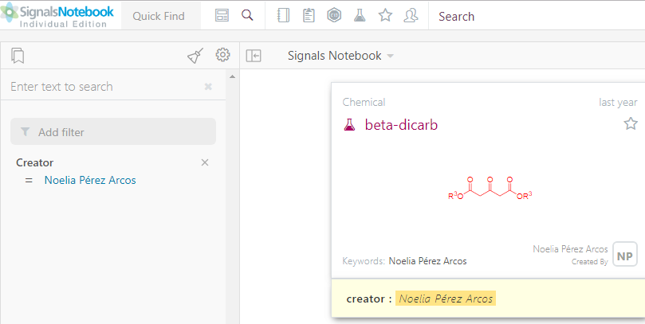Click the magnifying glass search icon

pyautogui.click(x=247, y=16)
